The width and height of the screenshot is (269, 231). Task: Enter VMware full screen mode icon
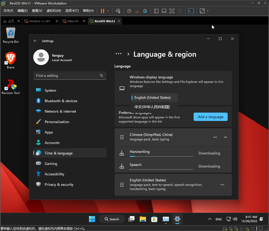tap(172, 11)
